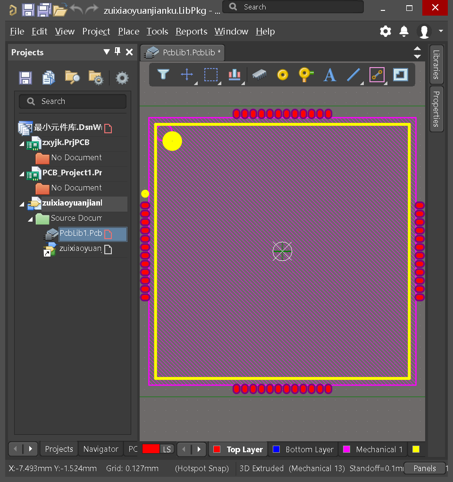
Task: Click the Save All documents icon
Action: click(x=44, y=10)
